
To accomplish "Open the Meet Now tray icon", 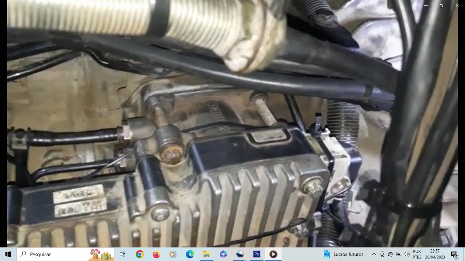I will tap(382, 254).
